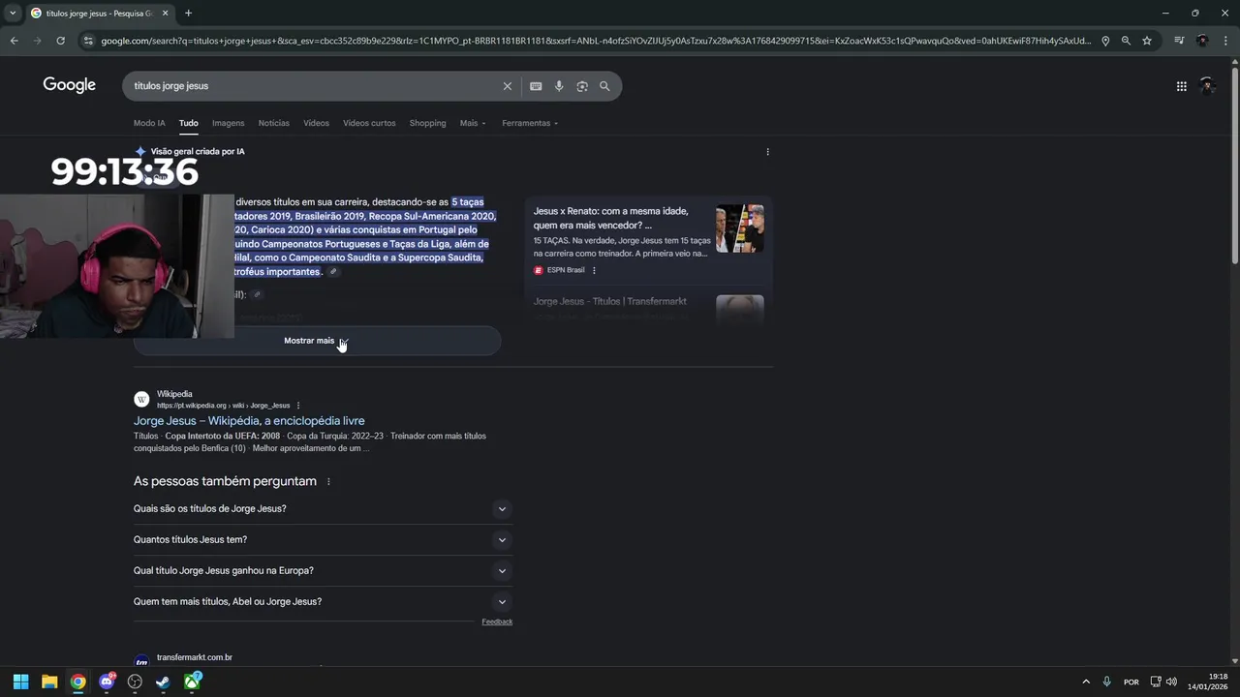Viewport: 1240px width, 697px height.
Task: Open the ESPN 'Jesus x Renato' article card
Action: [648, 240]
